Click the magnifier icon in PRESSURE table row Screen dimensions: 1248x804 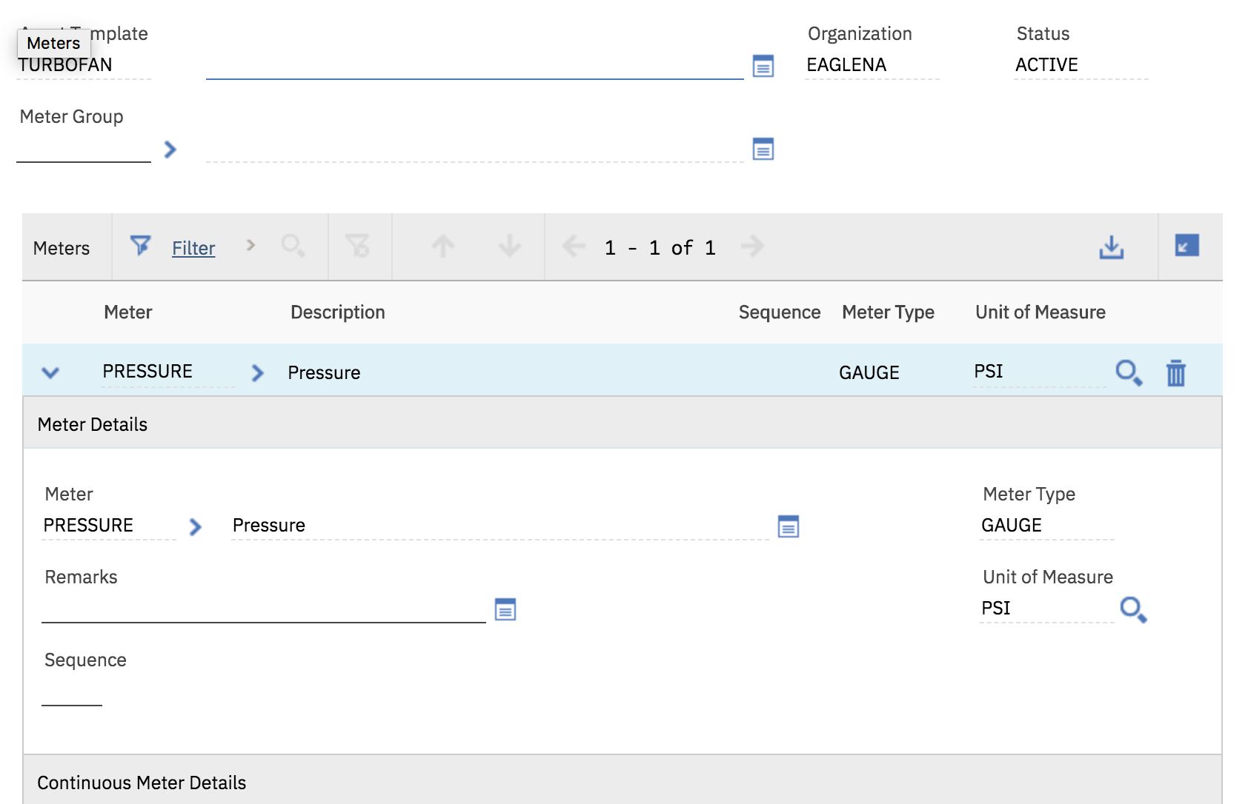pos(1128,372)
